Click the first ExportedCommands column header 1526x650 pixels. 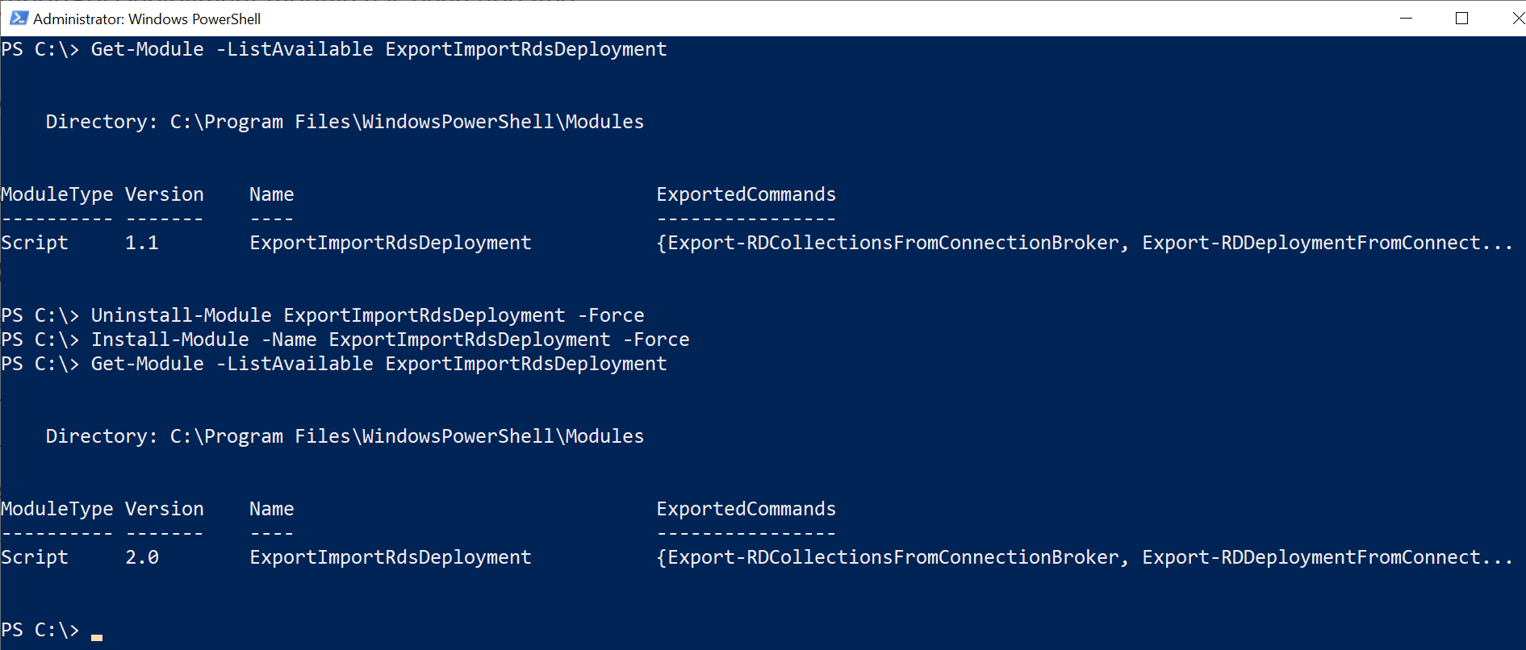click(746, 194)
